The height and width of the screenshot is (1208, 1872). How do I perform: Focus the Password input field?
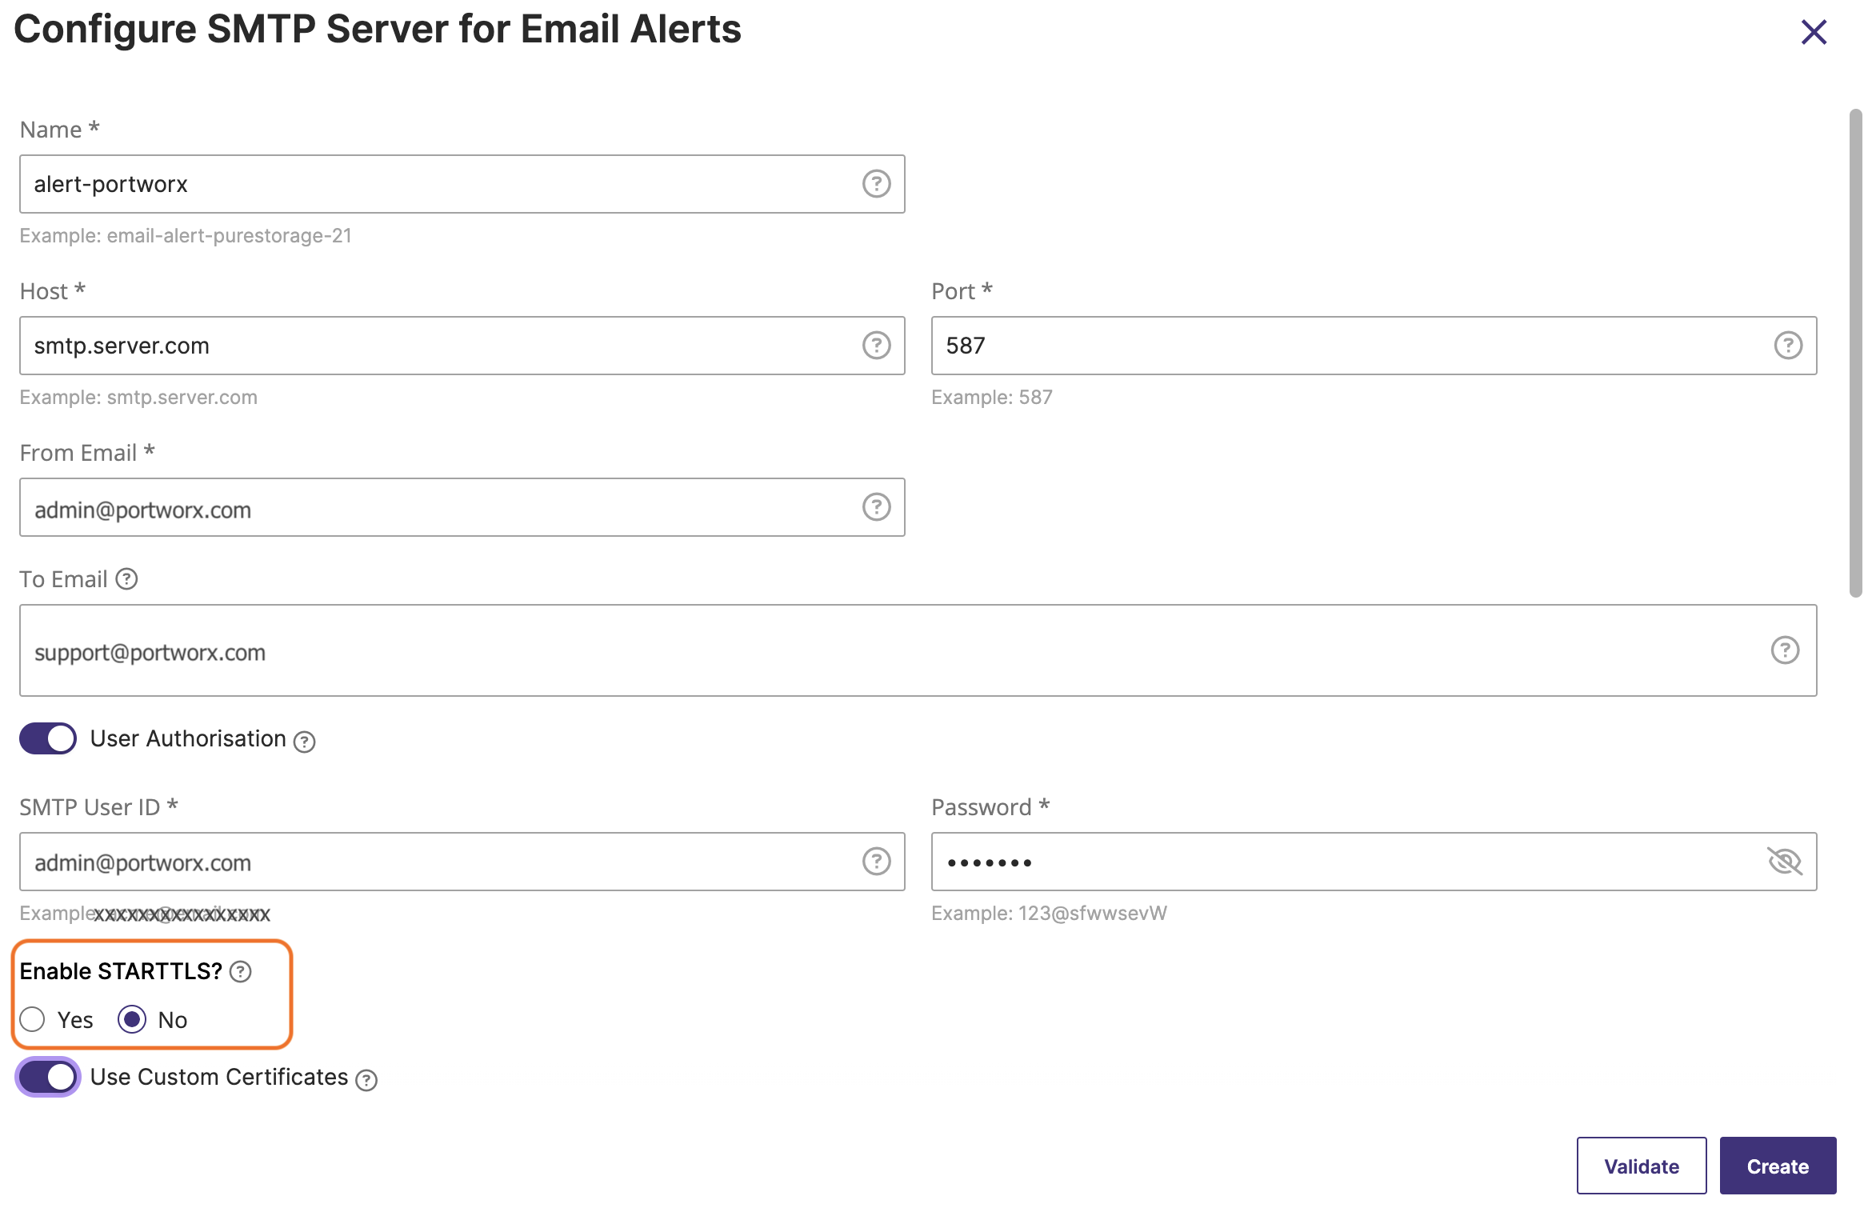pos(1344,862)
